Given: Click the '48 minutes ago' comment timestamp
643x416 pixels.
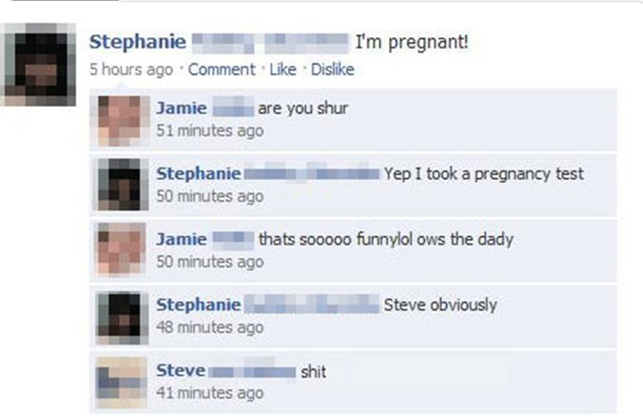Looking at the screenshot, I should 210,327.
